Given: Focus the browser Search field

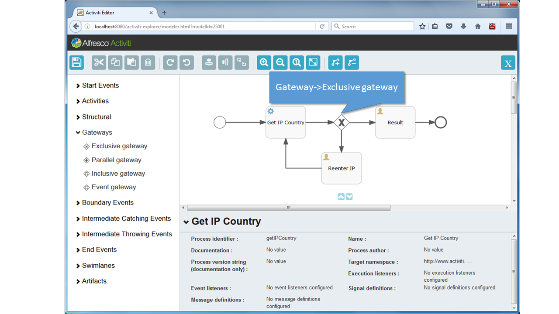Looking at the screenshot, I should [373, 27].
